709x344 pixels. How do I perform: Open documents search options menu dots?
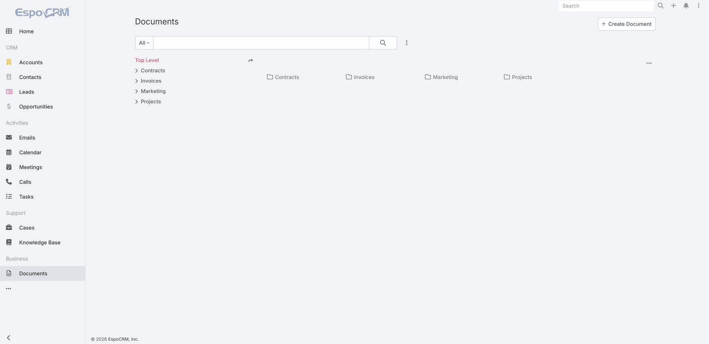407,43
